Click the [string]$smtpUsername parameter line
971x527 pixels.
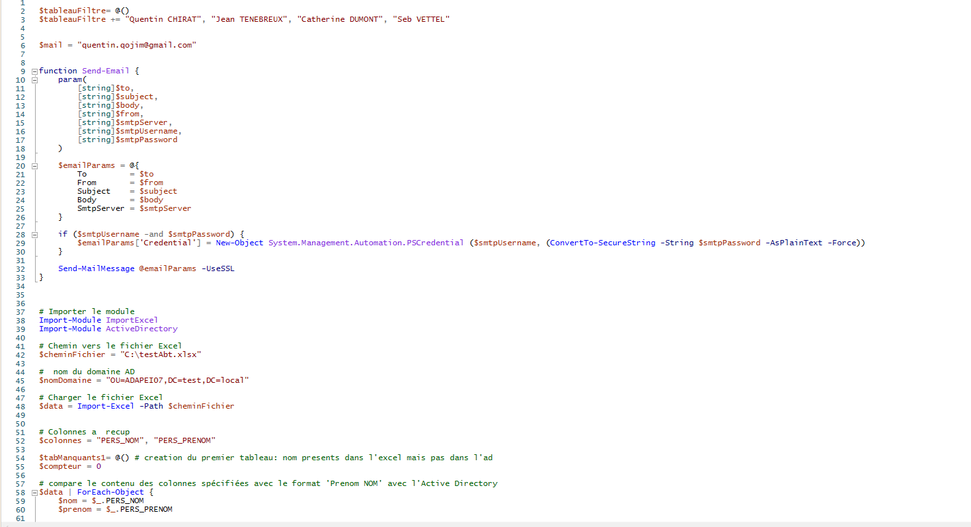pyautogui.click(x=130, y=131)
